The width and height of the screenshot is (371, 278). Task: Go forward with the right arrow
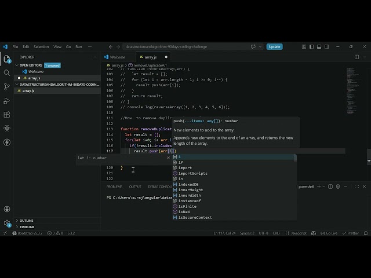(x=118, y=47)
